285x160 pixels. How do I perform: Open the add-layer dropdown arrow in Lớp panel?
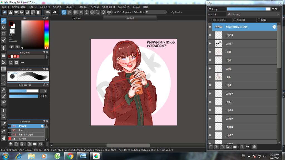click(230, 147)
